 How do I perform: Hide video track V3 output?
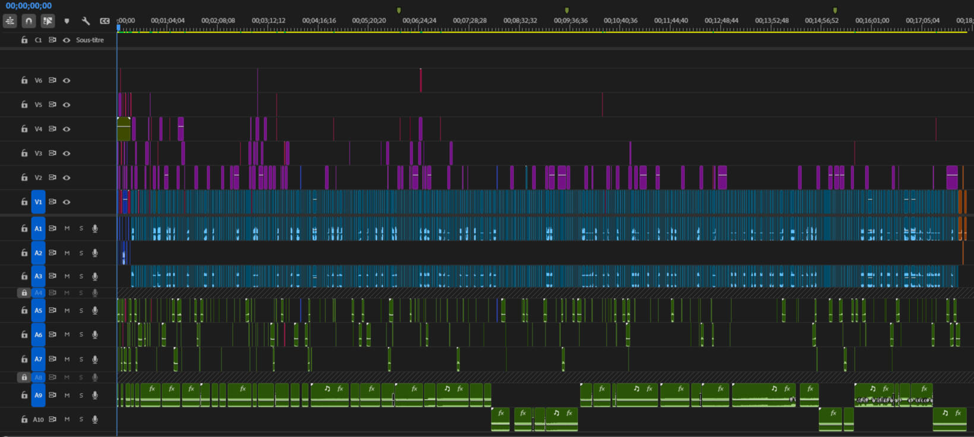click(66, 153)
